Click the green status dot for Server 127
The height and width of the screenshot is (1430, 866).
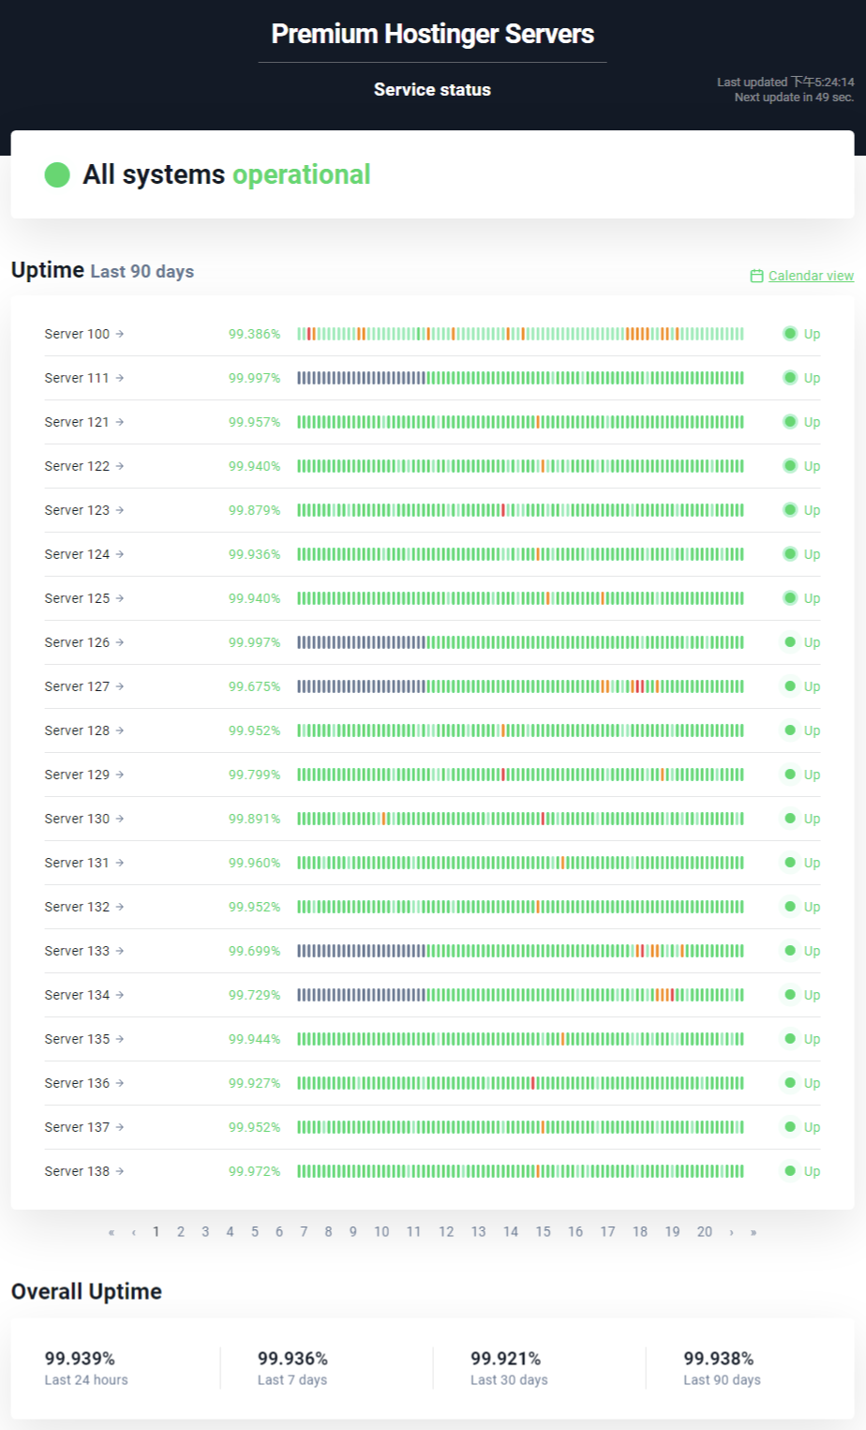(790, 686)
